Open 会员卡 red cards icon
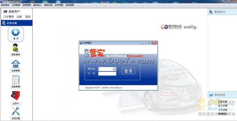Viewport: 237px width, 121px height. [15, 96]
